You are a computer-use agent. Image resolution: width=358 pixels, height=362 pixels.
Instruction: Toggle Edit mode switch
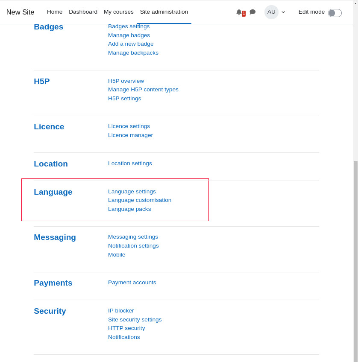point(335,13)
